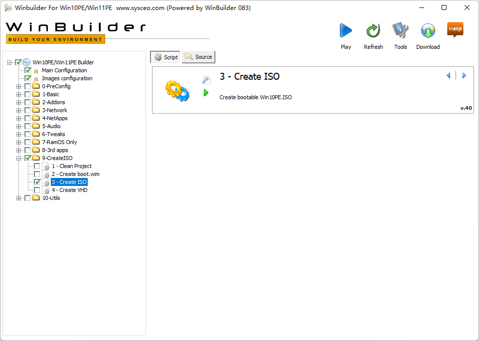Collapse the Win10PE/Win11PE Builder root node
This screenshot has height=341, width=479.
[9, 62]
